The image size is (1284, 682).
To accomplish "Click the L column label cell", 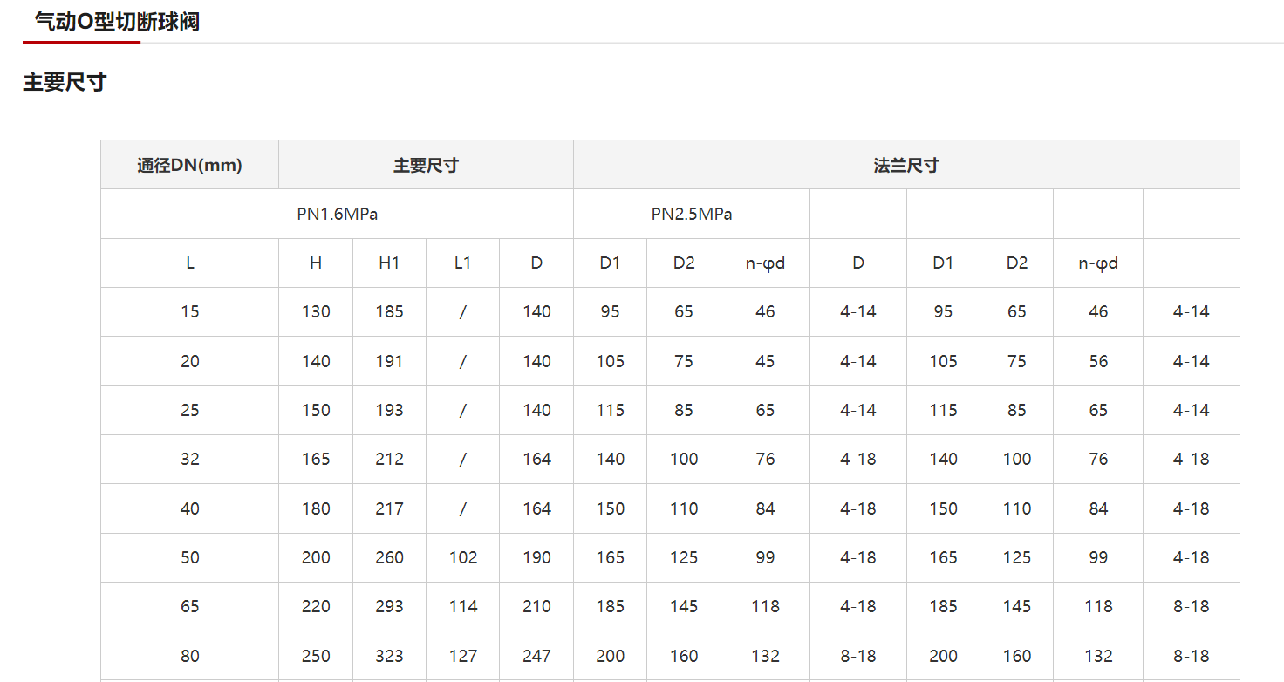I will (x=190, y=263).
